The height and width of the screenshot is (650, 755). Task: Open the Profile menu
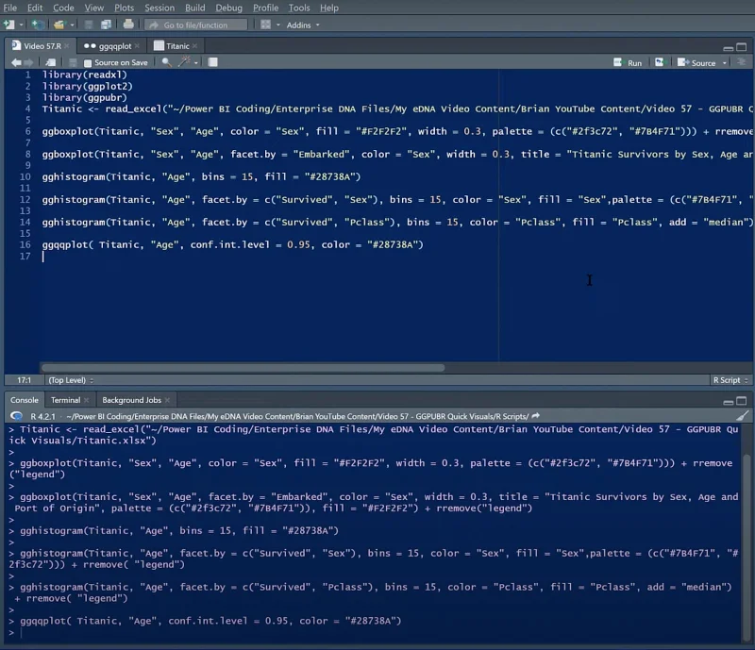[x=266, y=8]
